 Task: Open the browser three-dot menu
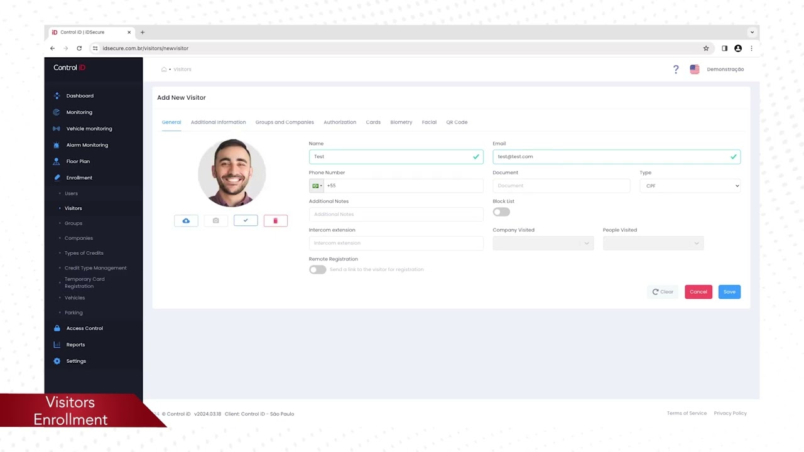click(x=751, y=48)
